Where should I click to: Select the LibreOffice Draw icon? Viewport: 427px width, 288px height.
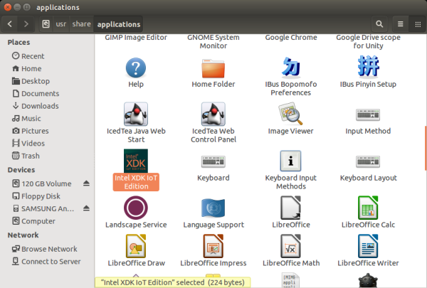click(x=136, y=246)
